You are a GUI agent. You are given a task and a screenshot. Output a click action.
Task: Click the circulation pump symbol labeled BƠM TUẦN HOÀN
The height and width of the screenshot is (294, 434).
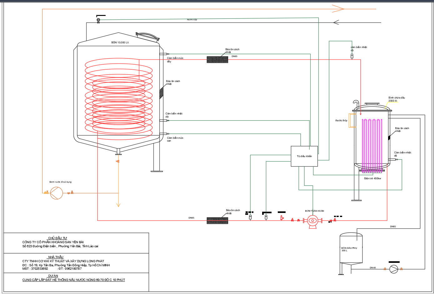tap(312, 221)
